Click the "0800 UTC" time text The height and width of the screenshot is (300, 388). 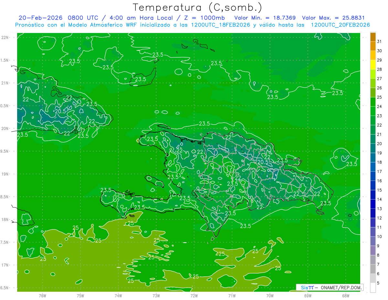pyautogui.click(x=83, y=18)
